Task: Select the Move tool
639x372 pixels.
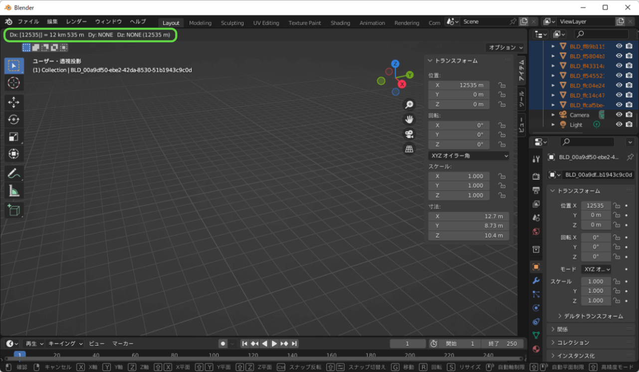Action: coord(14,102)
